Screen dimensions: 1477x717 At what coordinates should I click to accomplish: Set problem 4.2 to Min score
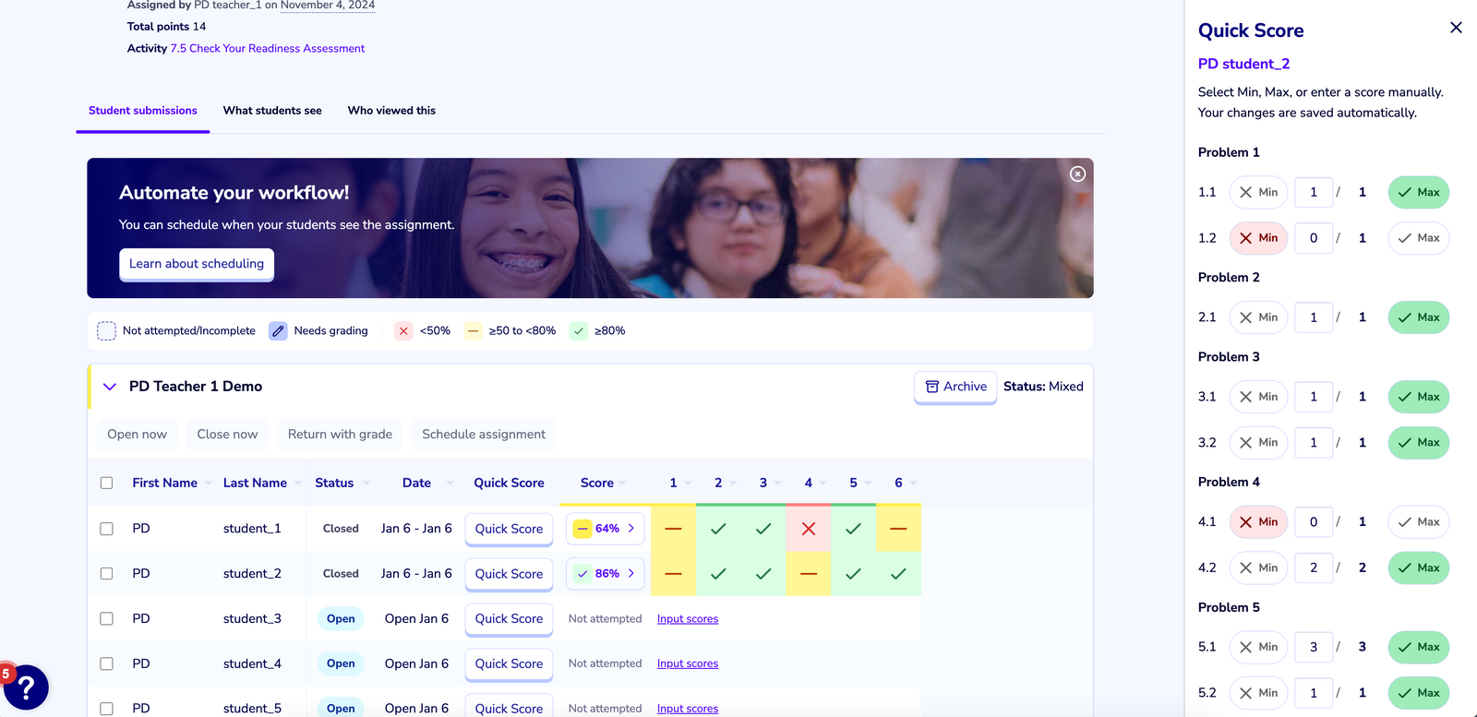[x=1258, y=568]
